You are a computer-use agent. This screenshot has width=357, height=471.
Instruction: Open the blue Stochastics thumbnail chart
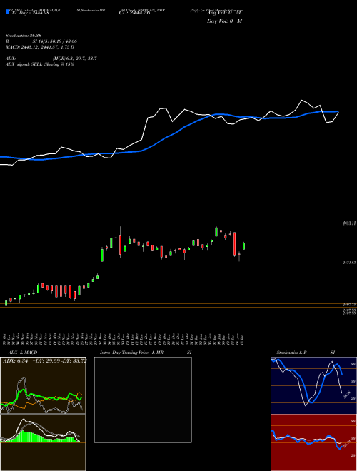click(313, 385)
